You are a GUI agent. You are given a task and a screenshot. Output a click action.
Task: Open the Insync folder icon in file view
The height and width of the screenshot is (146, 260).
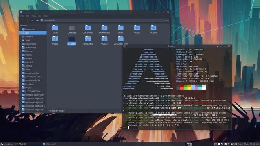(121, 29)
